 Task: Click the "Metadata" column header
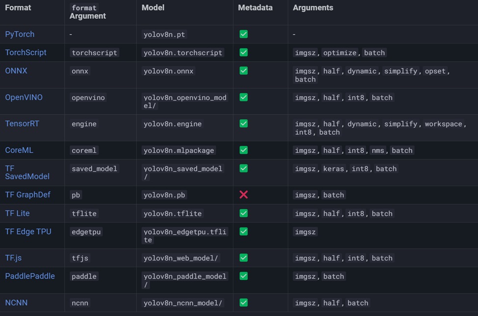coord(255,8)
